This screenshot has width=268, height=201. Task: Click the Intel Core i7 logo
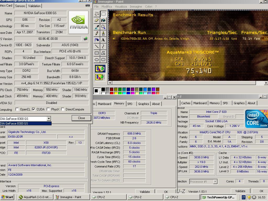pos(256,119)
